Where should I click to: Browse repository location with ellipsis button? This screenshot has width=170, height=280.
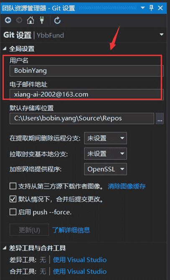[x=160, y=118]
